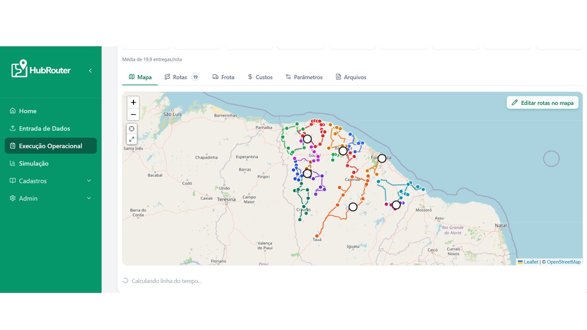Select Execução Operacional in sidebar
587x330 pixels.
coord(50,146)
